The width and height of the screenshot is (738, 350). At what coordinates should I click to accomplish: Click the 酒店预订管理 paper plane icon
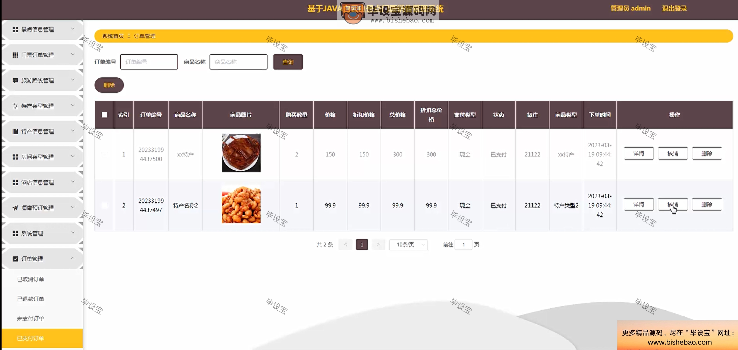click(15, 208)
